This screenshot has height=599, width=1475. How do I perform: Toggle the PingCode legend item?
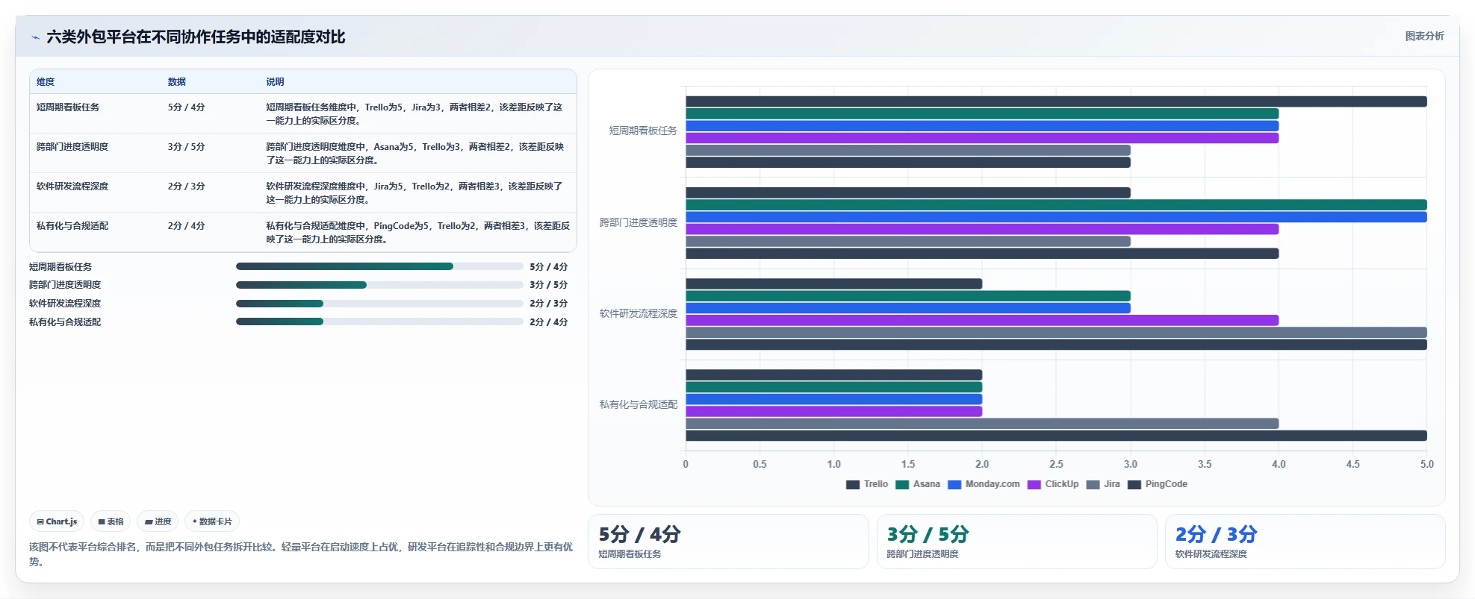(x=1157, y=484)
